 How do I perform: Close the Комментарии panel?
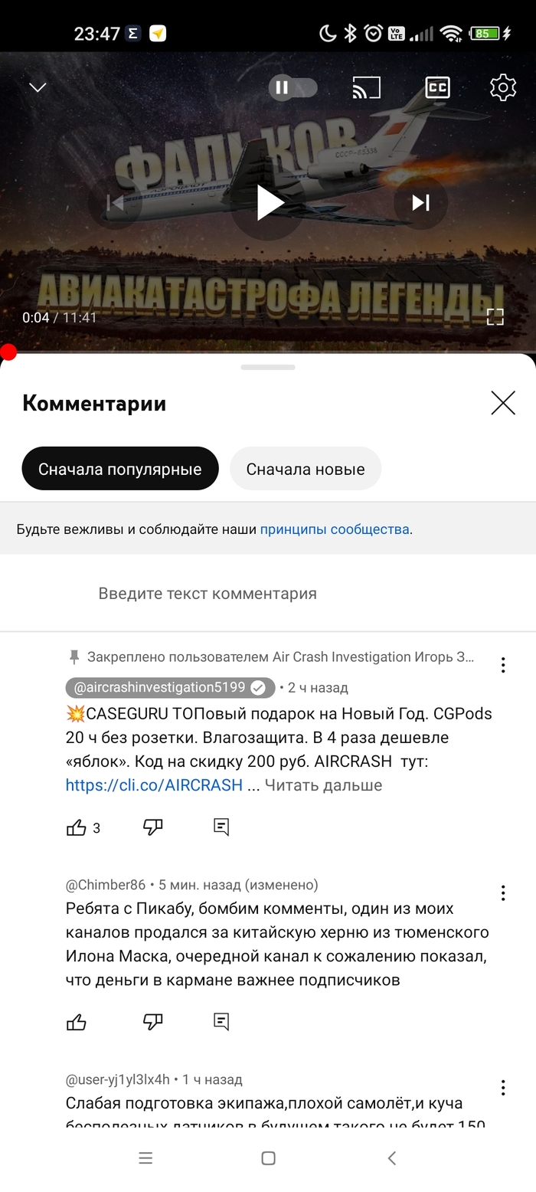coord(503,403)
